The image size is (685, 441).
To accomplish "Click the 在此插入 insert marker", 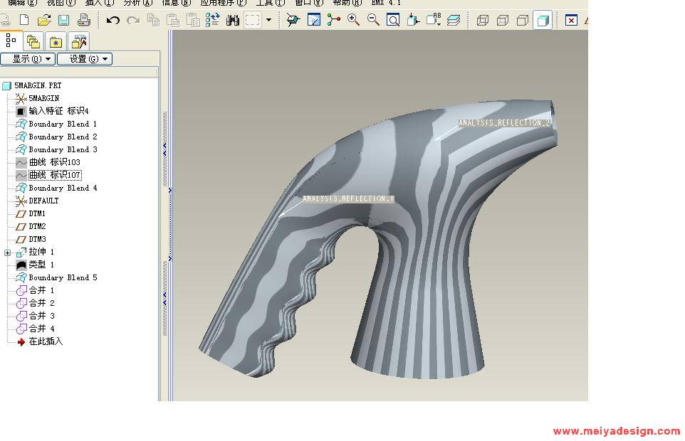I will [46, 341].
